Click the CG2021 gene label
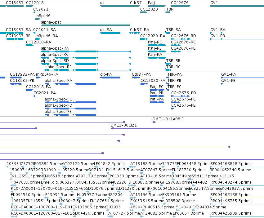Image resolution: width=264 pixels, height=218 pixels. point(41,9)
